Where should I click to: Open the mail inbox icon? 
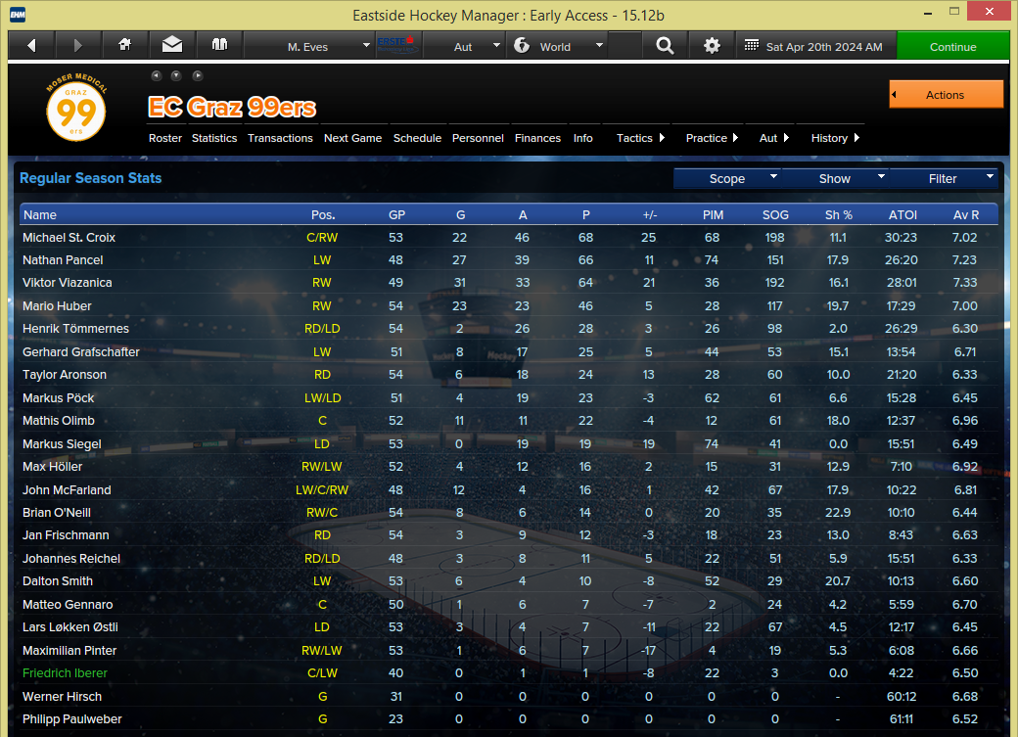point(172,45)
